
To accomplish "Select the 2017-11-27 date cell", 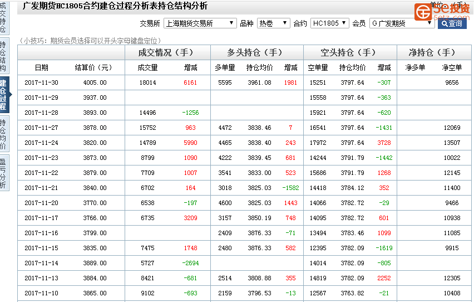I will pos(41,128).
